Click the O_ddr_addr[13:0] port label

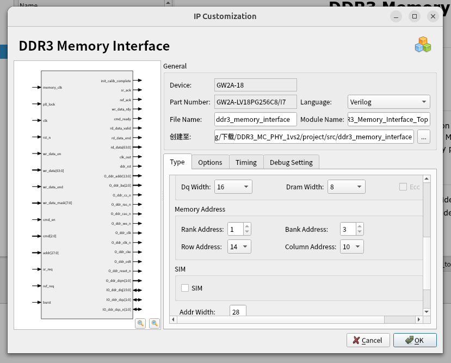point(118,176)
